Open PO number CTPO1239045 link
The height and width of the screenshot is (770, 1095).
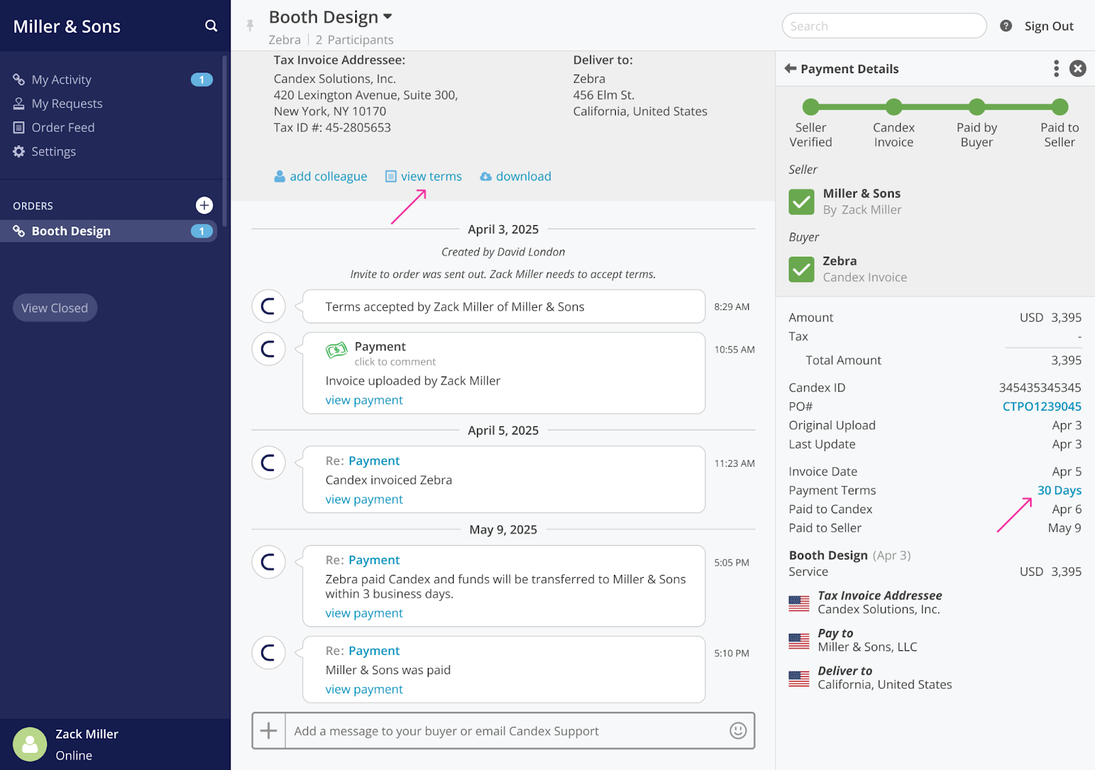[1042, 407]
